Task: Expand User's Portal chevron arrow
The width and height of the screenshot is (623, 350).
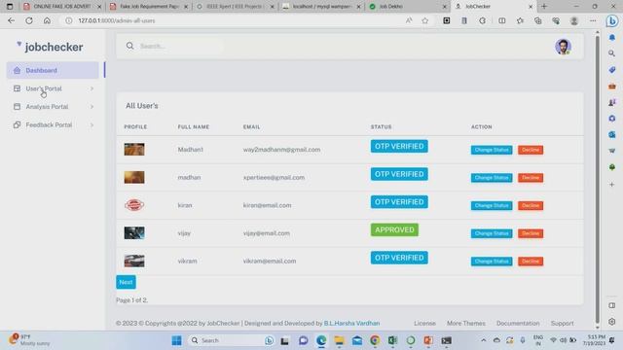Action: [92, 88]
